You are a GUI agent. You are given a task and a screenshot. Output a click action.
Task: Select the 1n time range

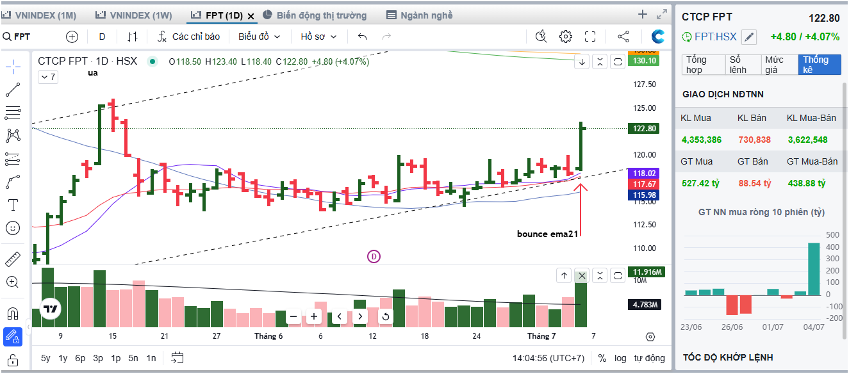151,359
